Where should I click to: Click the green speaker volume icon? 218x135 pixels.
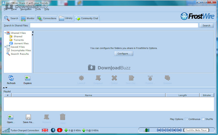pyautogui.click(x=147, y=130)
